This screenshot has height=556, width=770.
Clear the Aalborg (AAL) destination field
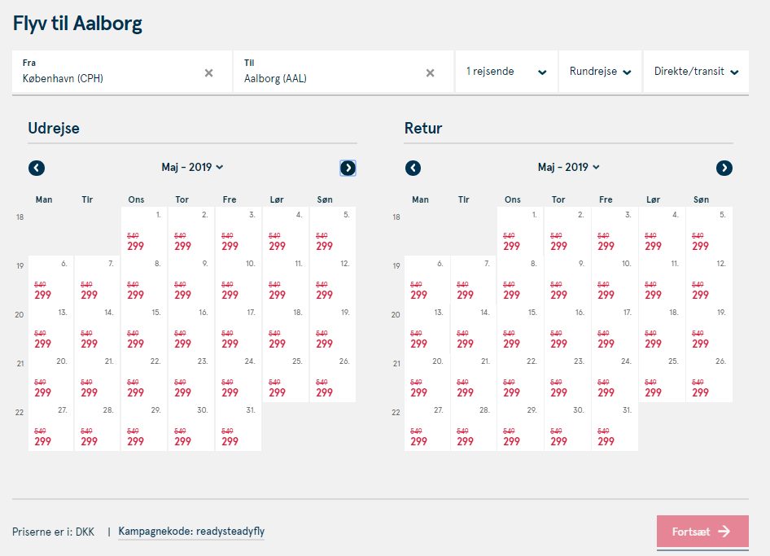(431, 72)
